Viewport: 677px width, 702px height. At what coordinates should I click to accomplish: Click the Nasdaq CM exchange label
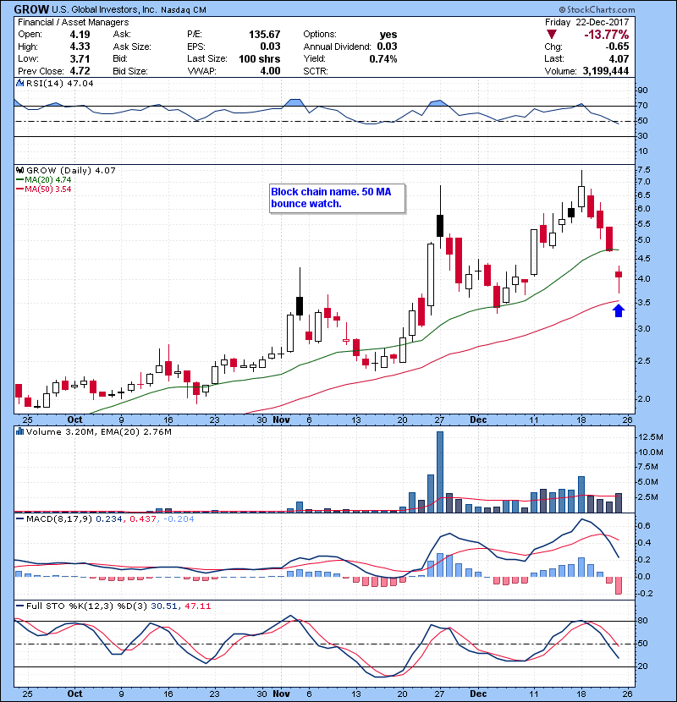[184, 10]
